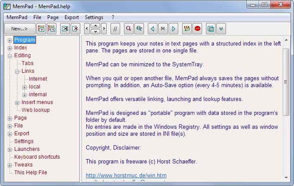Open the MemPad menu

17,17
